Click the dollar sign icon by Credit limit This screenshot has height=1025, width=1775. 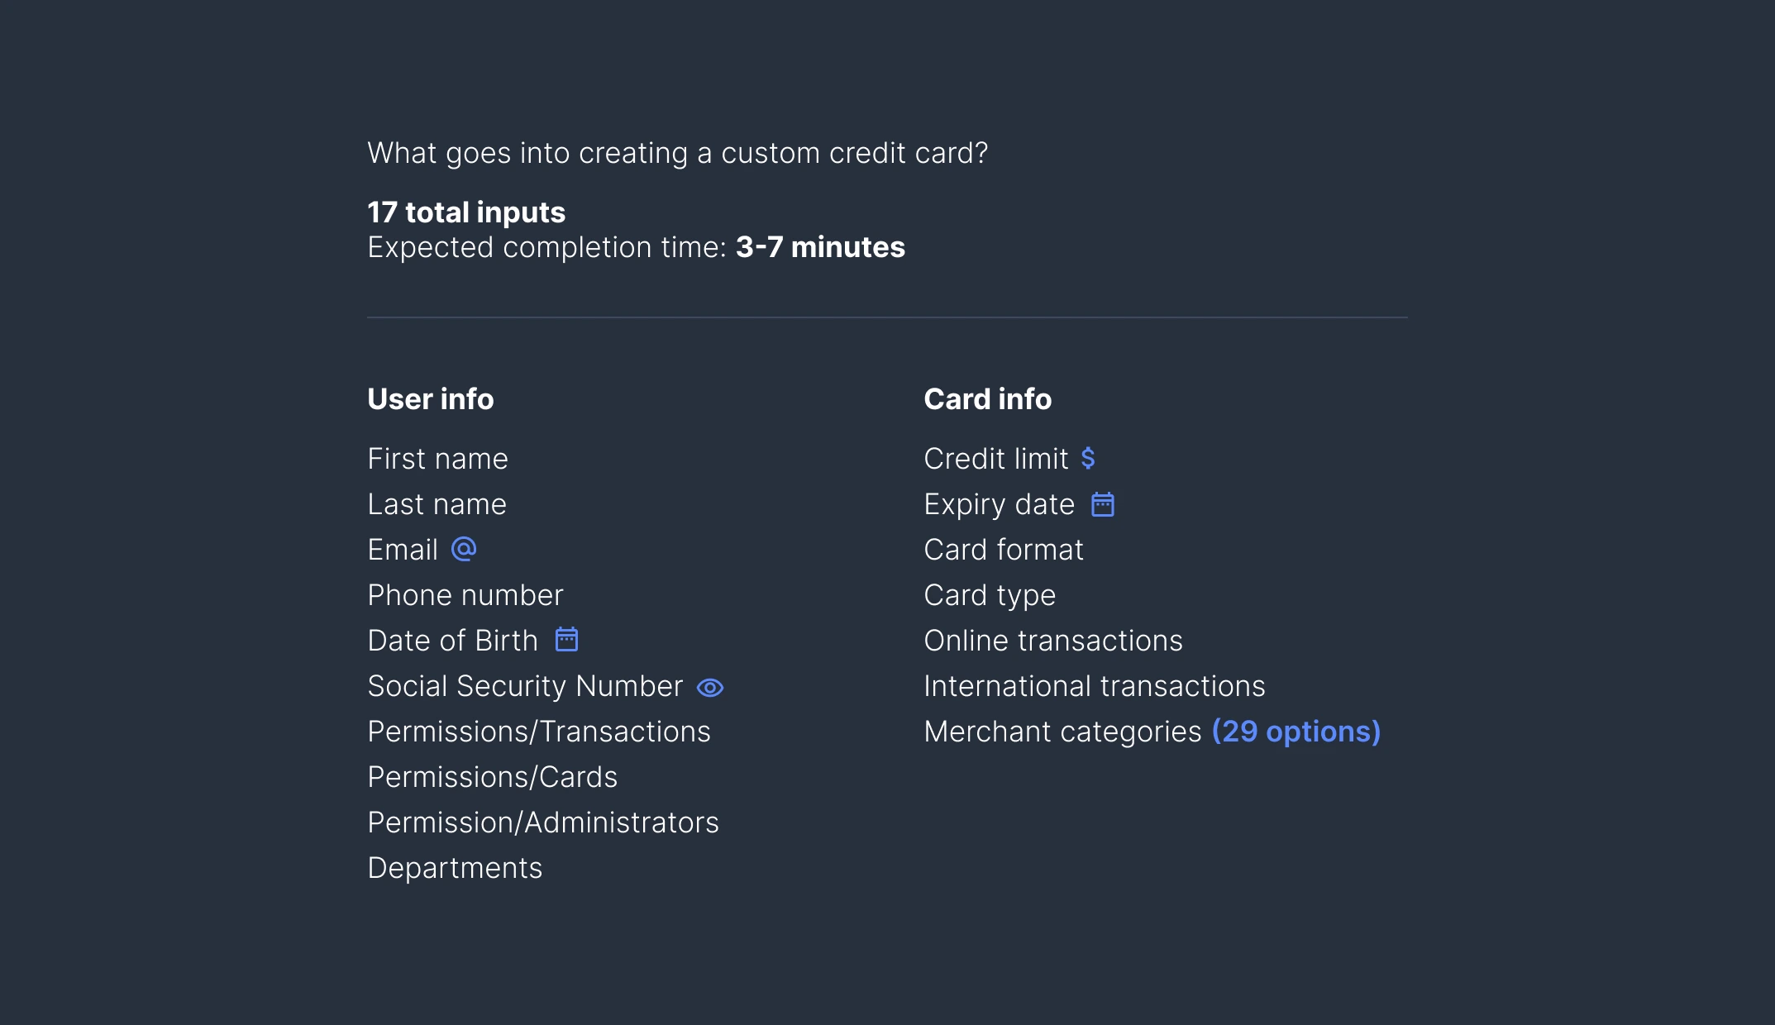tap(1088, 458)
